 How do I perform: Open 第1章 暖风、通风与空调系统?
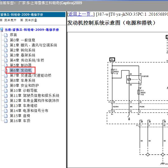point(34,45)
